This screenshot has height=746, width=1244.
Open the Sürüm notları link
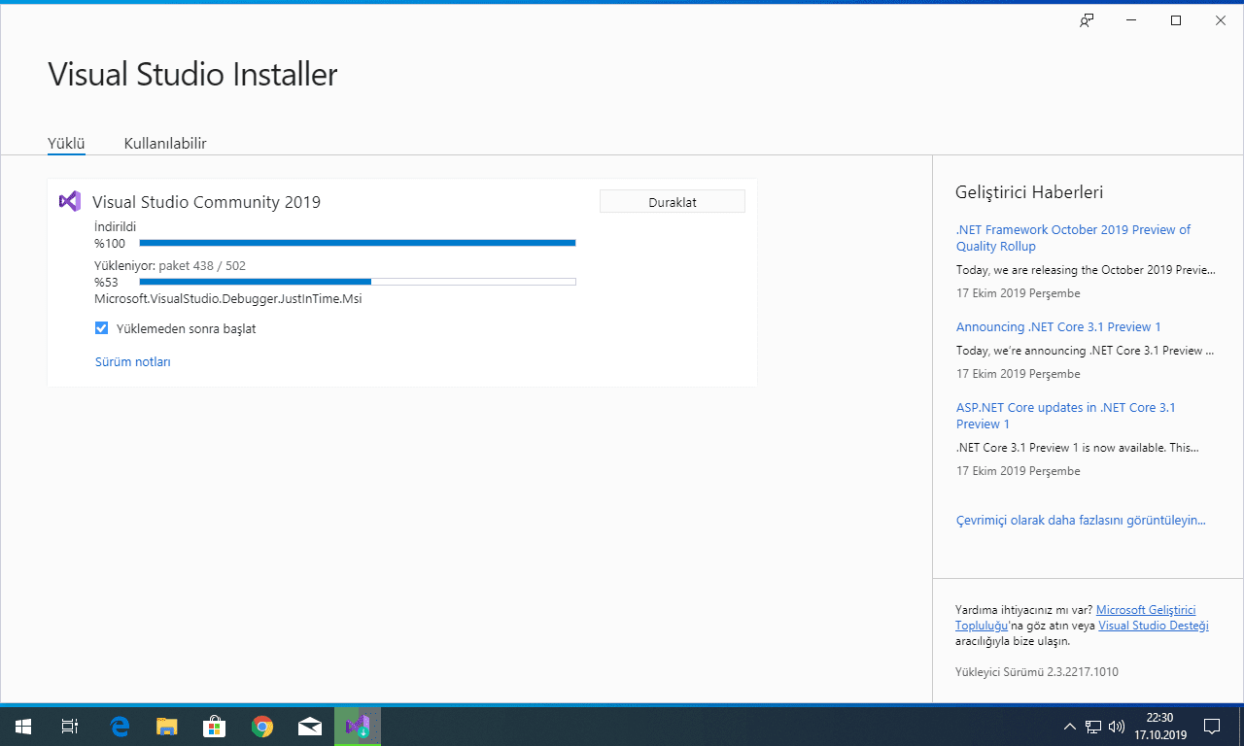tap(132, 361)
